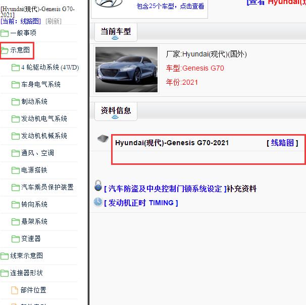Select 电源搭铁 in the tree
This screenshot has height=305, width=306.
(x=34, y=170)
